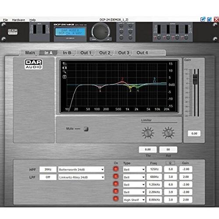Click the undo/reset icon atop the graph
219x219 pixels.
point(64,64)
